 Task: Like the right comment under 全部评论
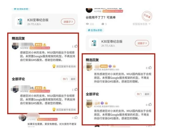150,104
